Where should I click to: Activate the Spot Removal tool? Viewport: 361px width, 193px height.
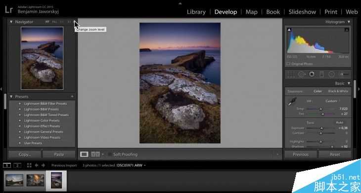point(302,74)
